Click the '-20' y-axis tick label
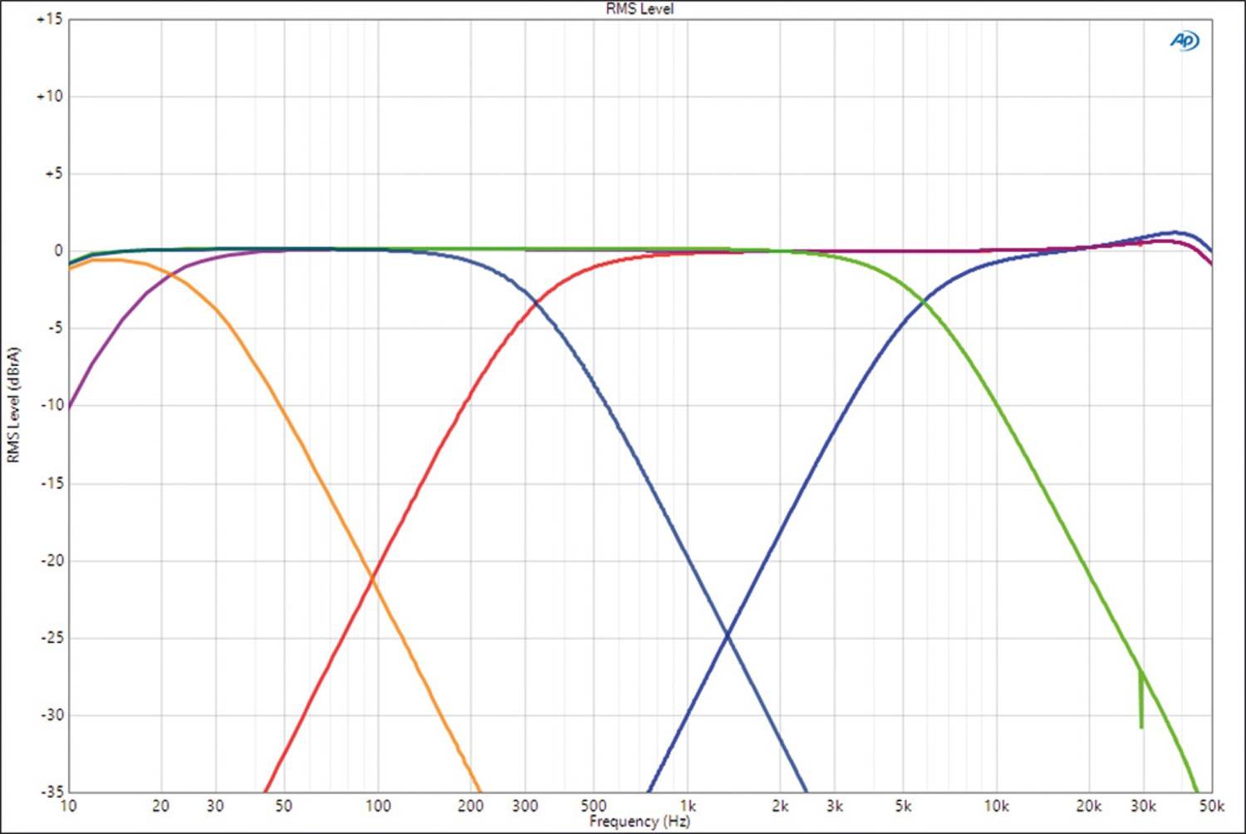Image resolution: width=1246 pixels, height=834 pixels. point(52,560)
